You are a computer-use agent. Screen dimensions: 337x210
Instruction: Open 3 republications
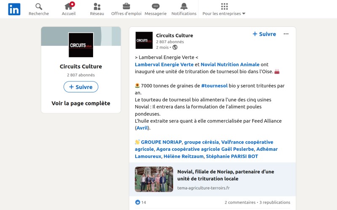(275, 202)
